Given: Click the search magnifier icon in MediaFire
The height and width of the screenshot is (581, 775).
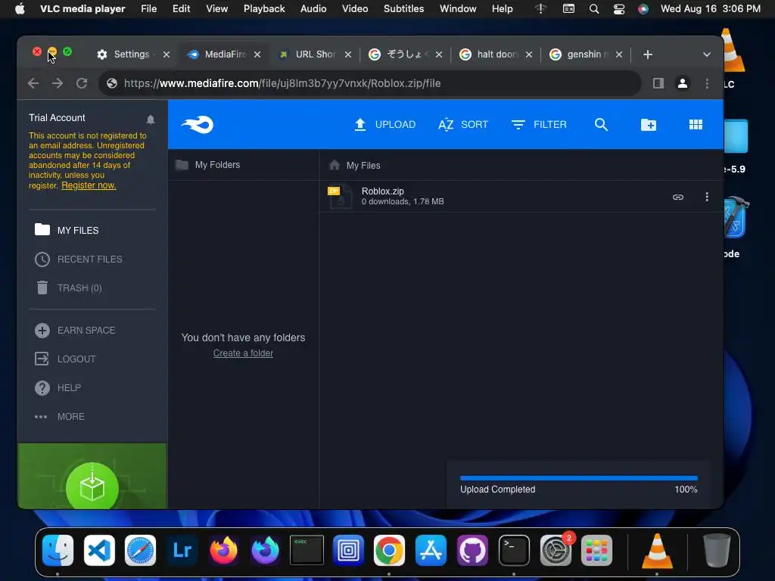Looking at the screenshot, I should tap(601, 125).
